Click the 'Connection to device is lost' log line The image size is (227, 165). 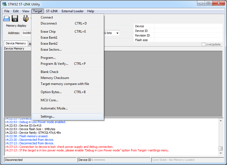[x=59, y=147]
